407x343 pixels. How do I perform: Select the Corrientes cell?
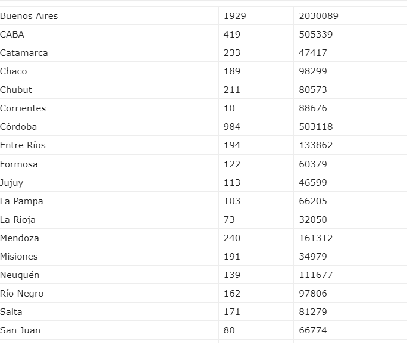23,108
